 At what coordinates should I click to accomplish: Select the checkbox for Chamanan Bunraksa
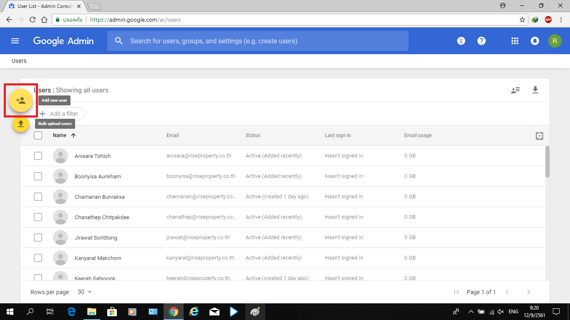click(38, 197)
